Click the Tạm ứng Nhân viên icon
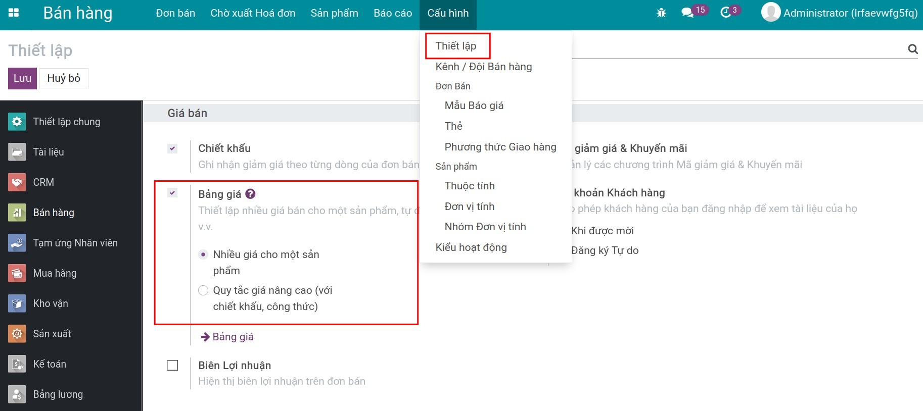The width and height of the screenshot is (923, 411). (x=17, y=243)
